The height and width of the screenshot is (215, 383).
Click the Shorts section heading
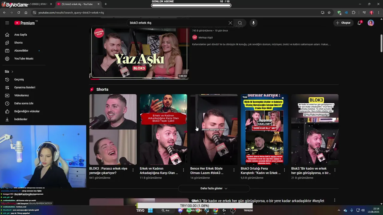coord(102,90)
